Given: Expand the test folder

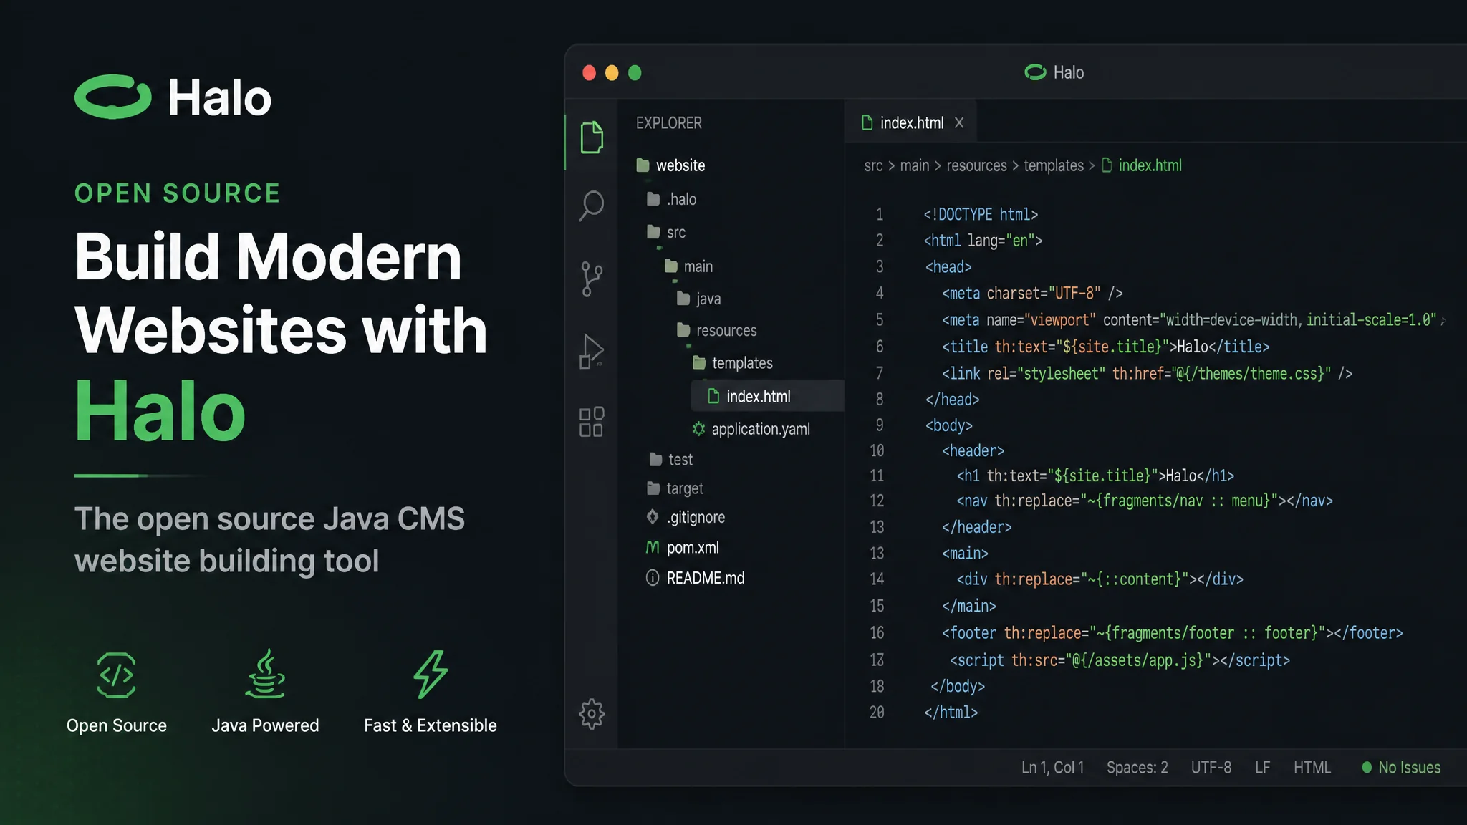Looking at the screenshot, I should click(671, 459).
